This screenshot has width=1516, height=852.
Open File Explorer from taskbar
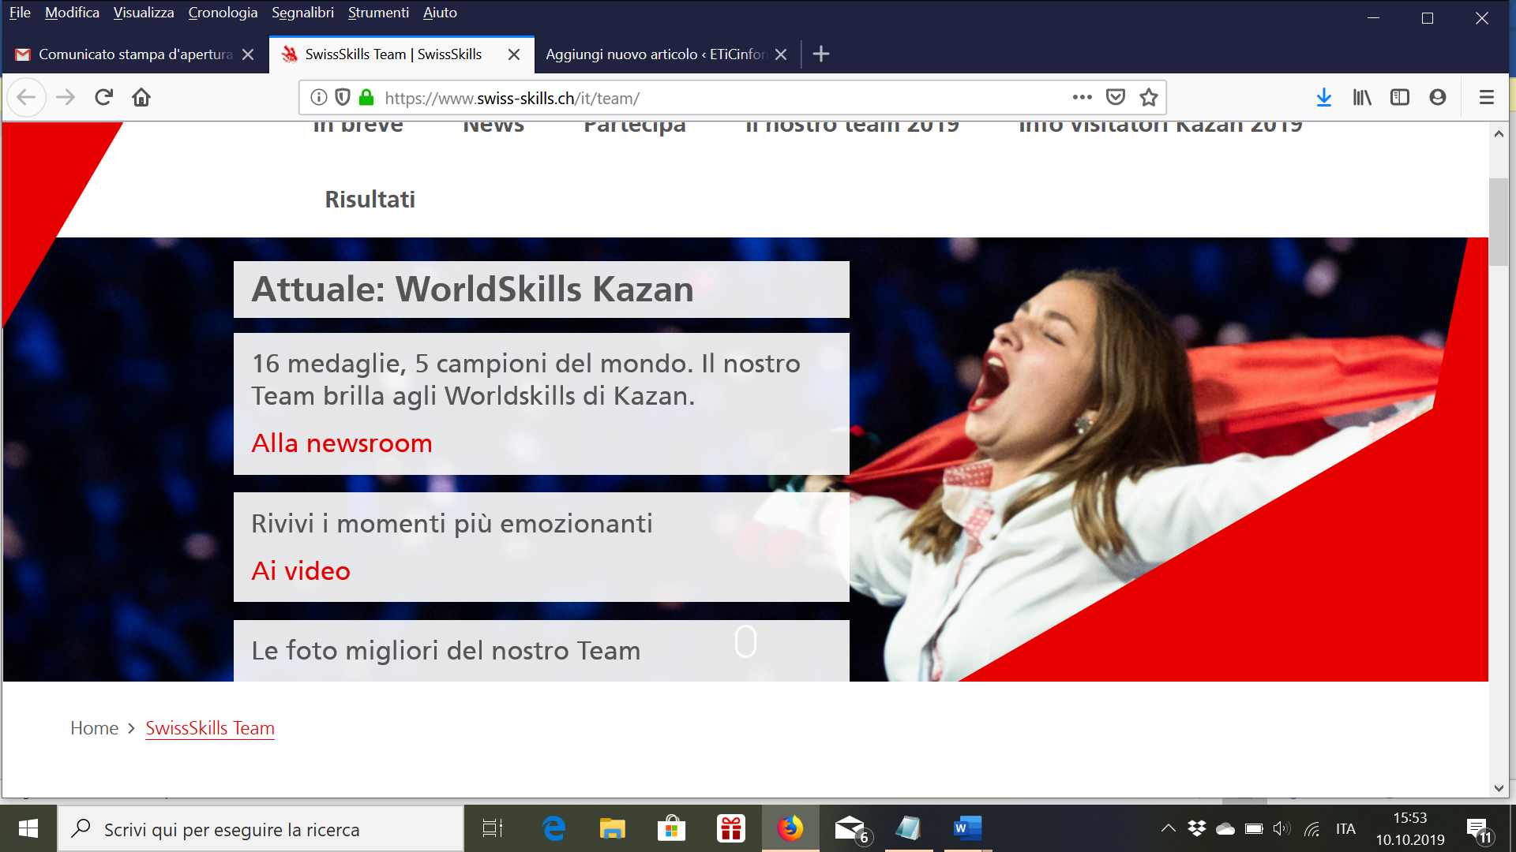point(612,828)
